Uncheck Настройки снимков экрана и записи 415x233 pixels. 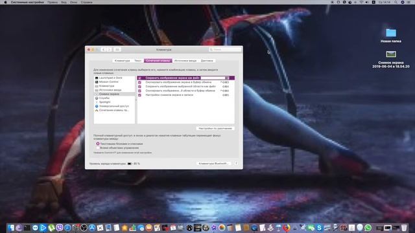click(x=140, y=95)
